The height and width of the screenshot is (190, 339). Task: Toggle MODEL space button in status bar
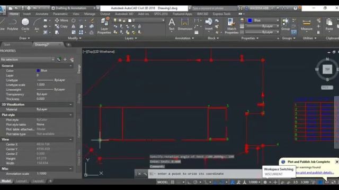click(163, 182)
